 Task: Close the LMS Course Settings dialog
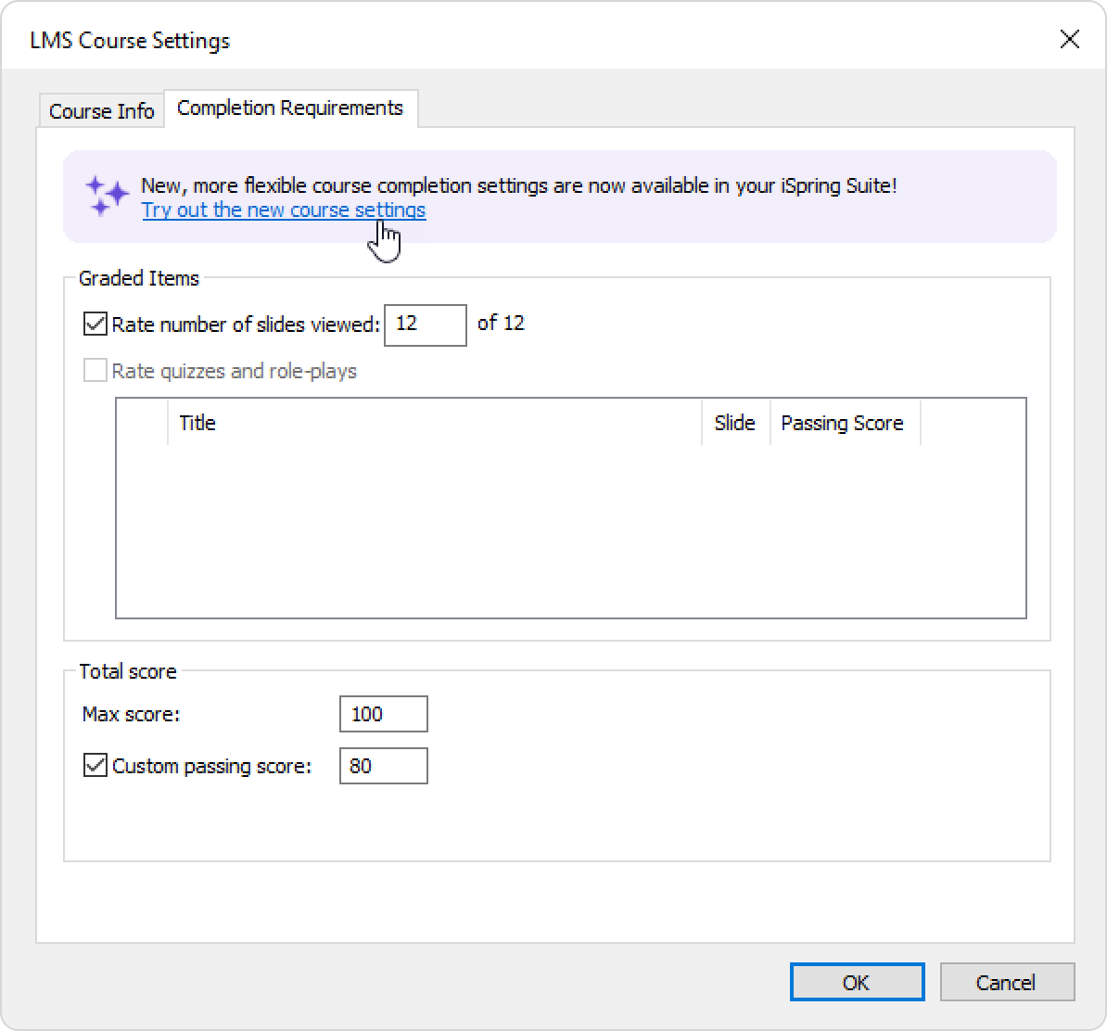[1070, 40]
